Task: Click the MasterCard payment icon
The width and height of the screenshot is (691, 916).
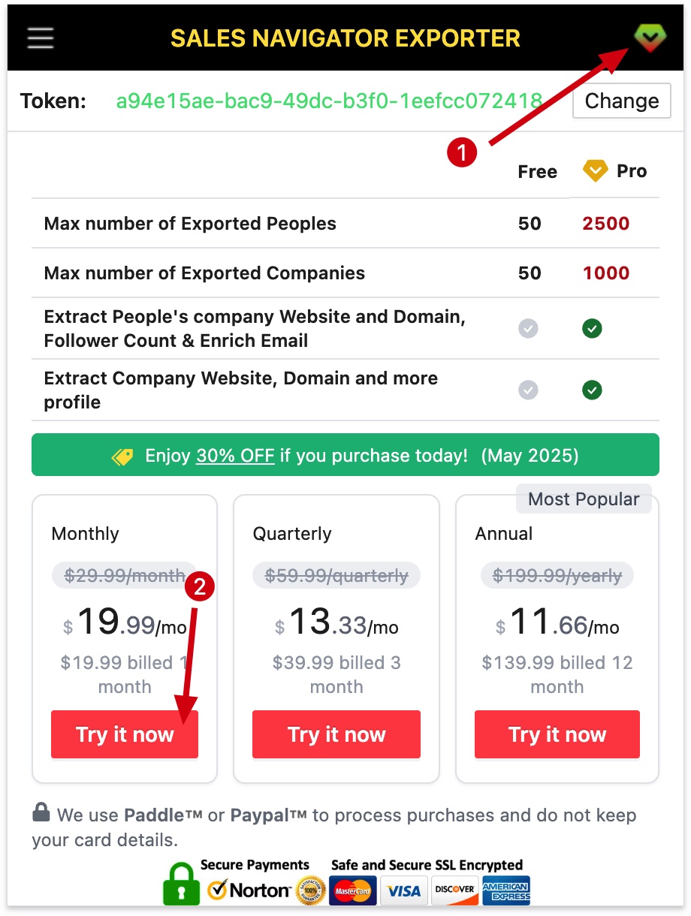Action: click(352, 890)
